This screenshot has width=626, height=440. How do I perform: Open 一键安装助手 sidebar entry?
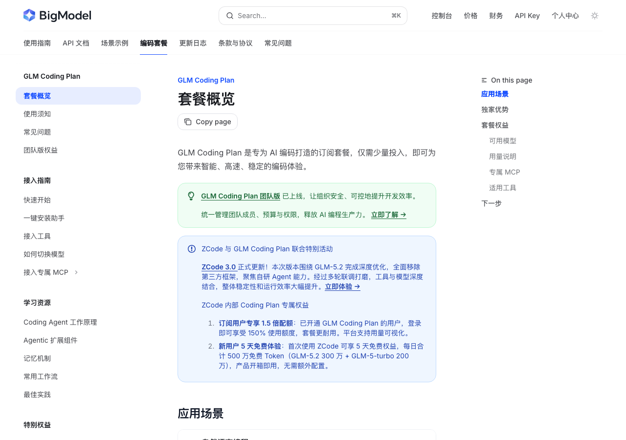(78, 218)
